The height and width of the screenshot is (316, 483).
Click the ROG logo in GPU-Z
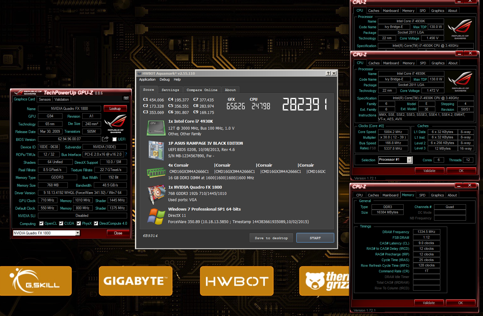tap(115, 124)
